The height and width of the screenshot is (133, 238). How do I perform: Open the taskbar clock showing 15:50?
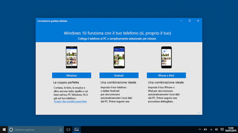231,129
